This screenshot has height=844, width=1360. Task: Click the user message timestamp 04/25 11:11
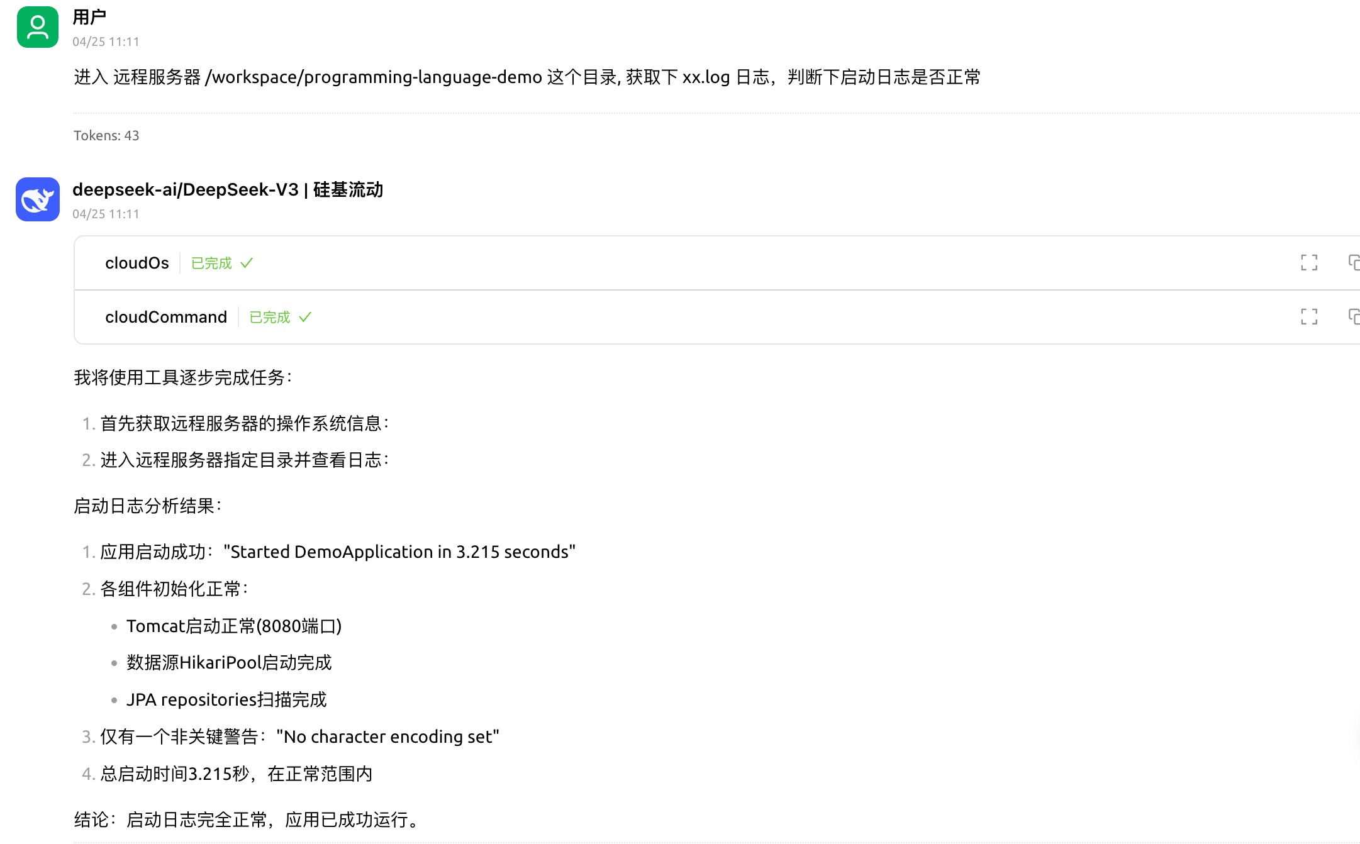106,42
